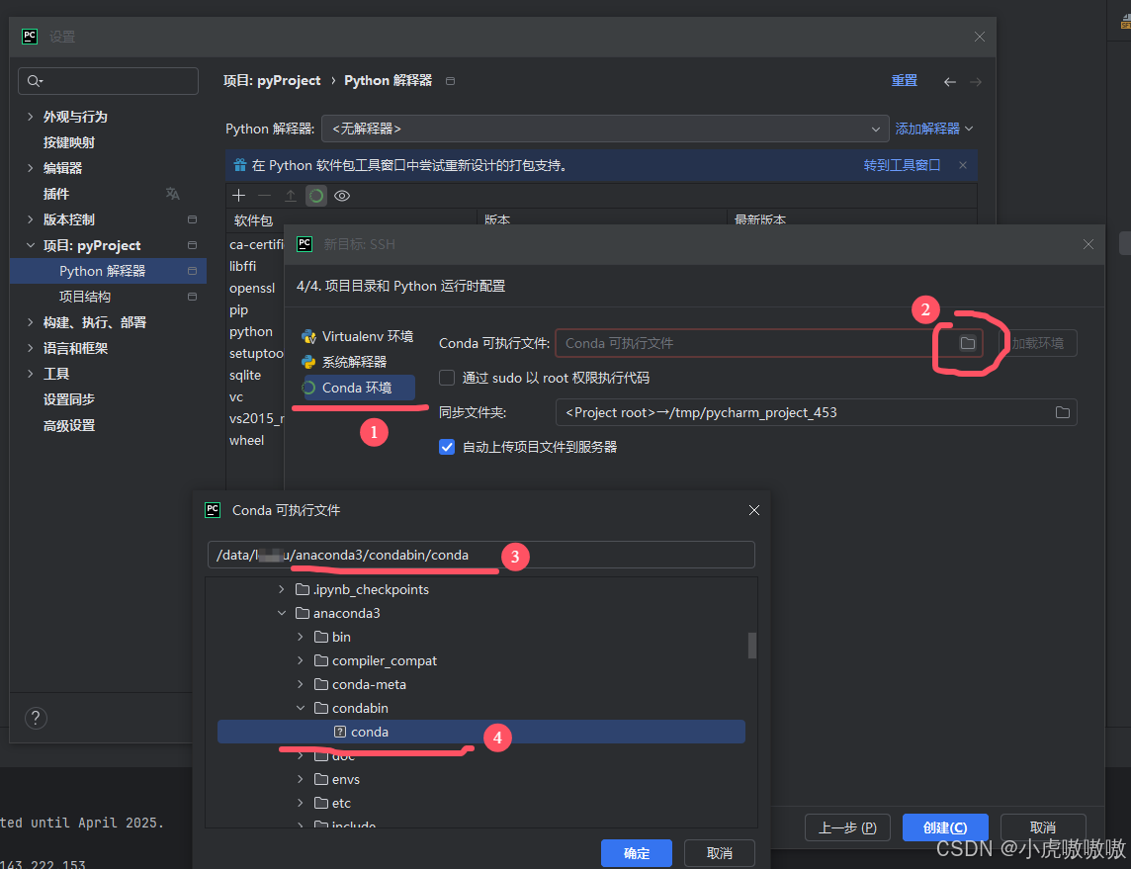The width and height of the screenshot is (1131, 869).
Task: Click the settings search field
Action: 108,81
